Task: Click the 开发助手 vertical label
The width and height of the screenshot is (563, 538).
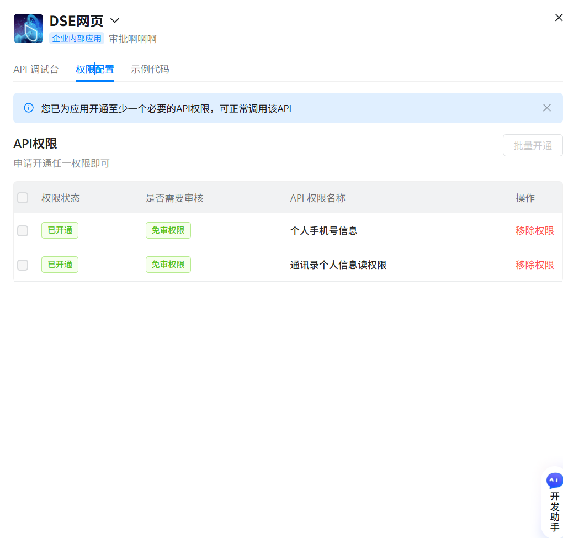Action: (555, 512)
